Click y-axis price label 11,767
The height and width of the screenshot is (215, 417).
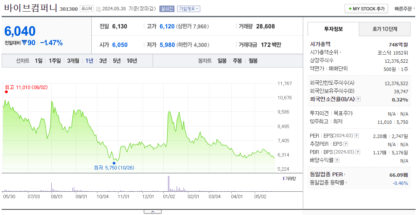(x=285, y=83)
